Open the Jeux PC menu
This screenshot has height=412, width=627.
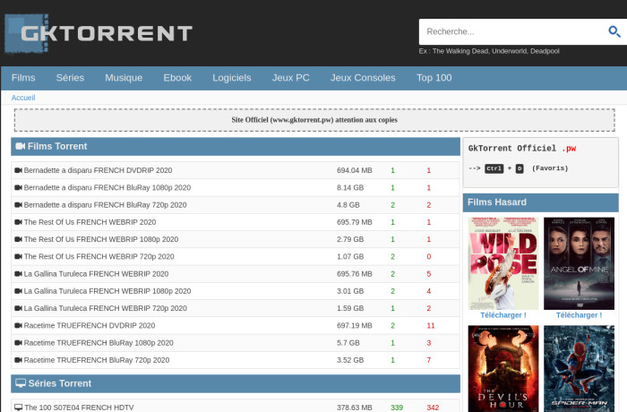[x=291, y=78]
